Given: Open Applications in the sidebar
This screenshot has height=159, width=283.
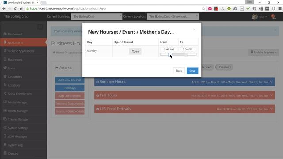Looking at the screenshot, I should pyautogui.click(x=23, y=42).
